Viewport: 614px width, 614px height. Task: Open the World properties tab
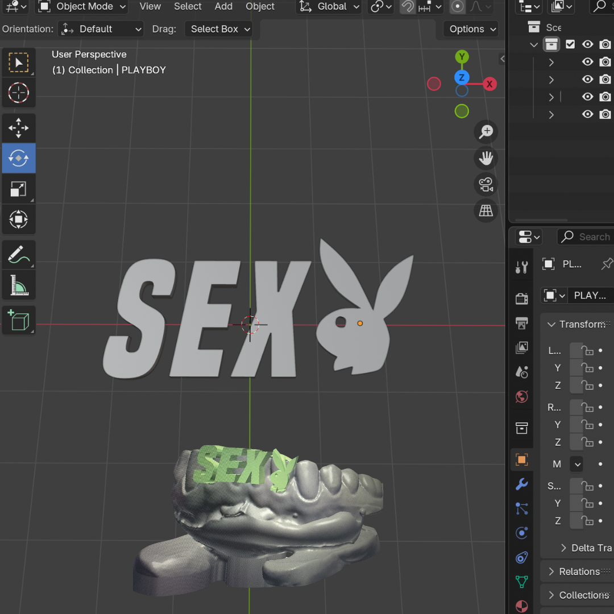click(521, 397)
